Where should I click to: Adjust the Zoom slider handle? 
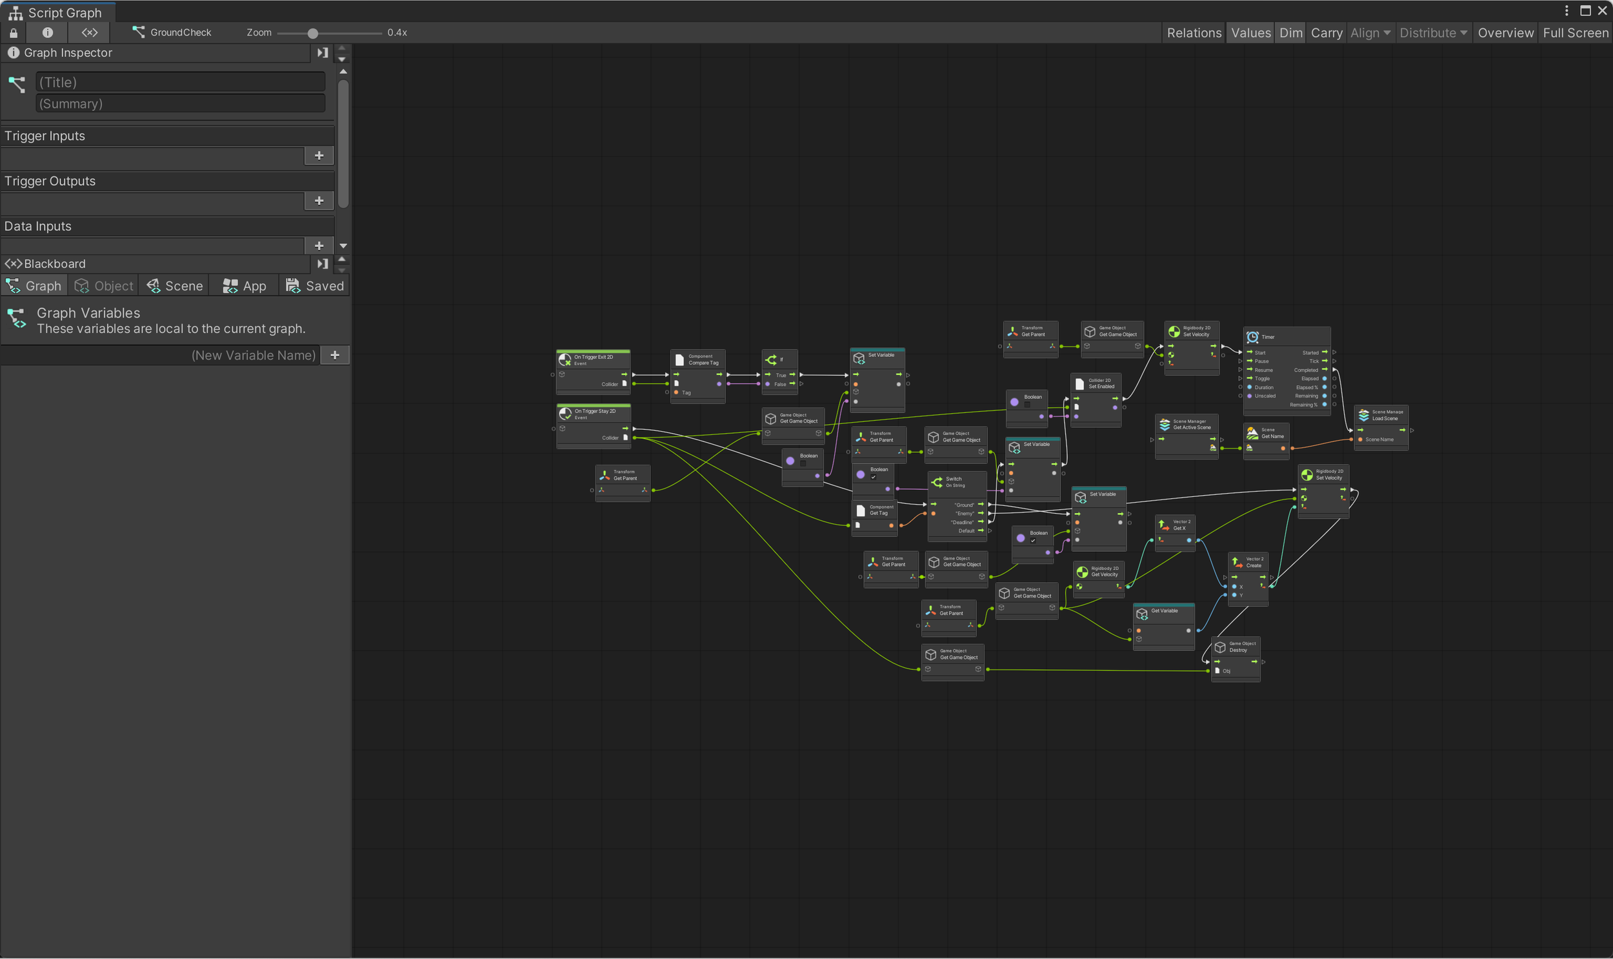pyautogui.click(x=313, y=33)
